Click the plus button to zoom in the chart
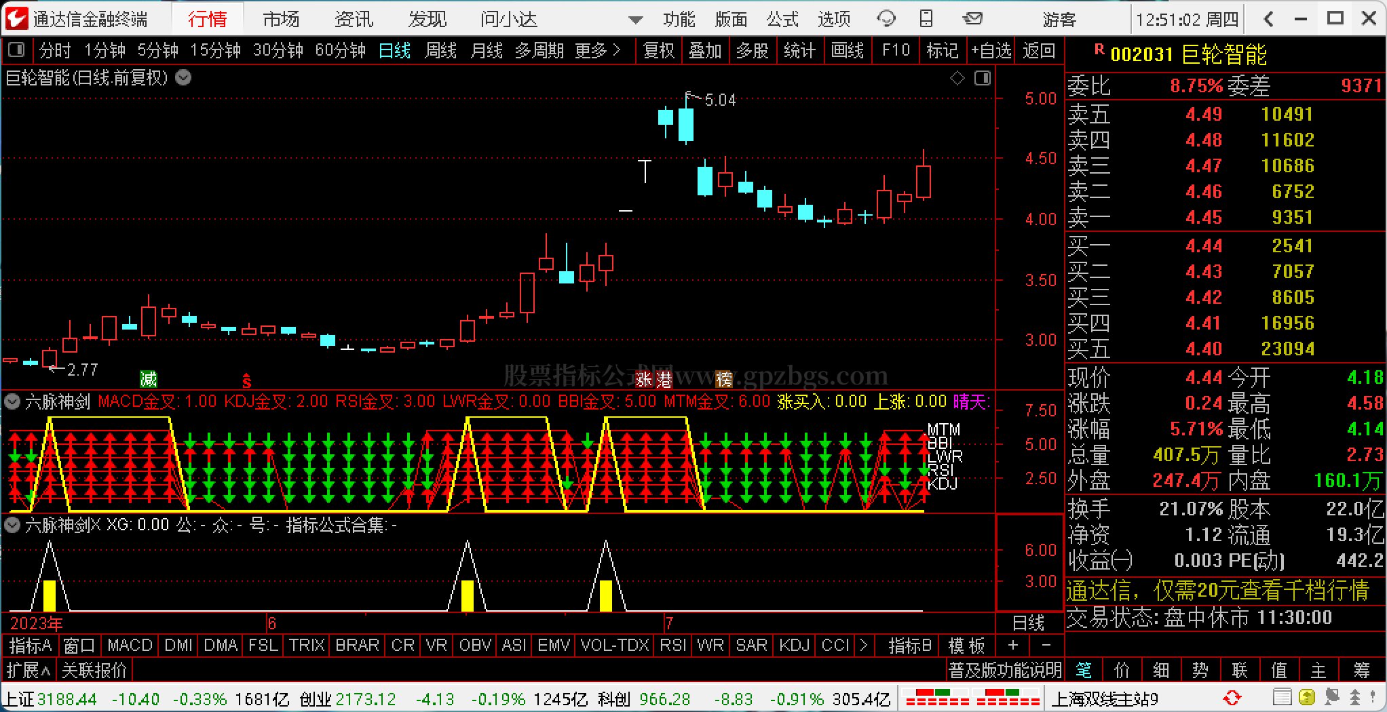Image resolution: width=1387 pixels, height=712 pixels. 1013,645
